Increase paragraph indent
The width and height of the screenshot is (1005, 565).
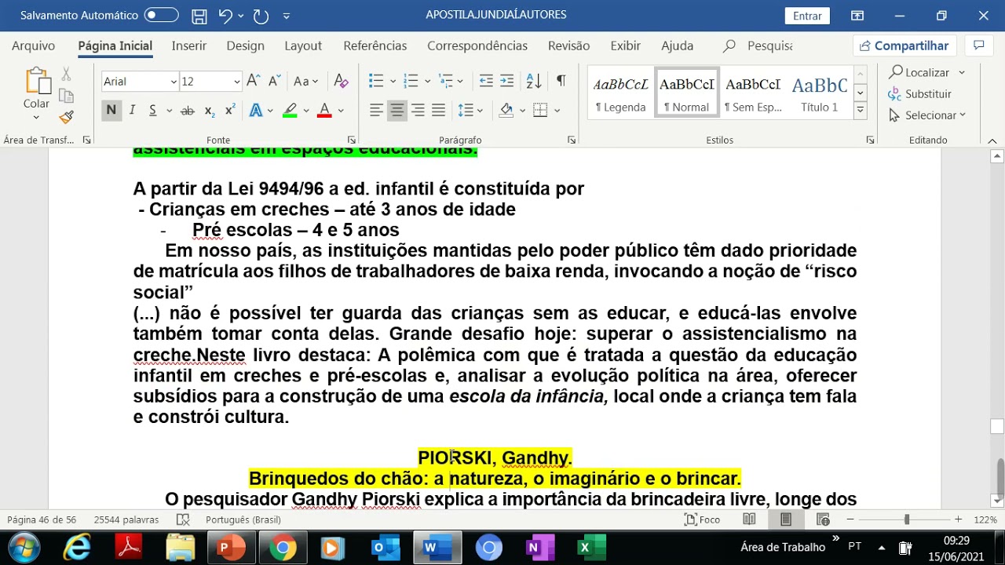pyautogui.click(x=506, y=81)
